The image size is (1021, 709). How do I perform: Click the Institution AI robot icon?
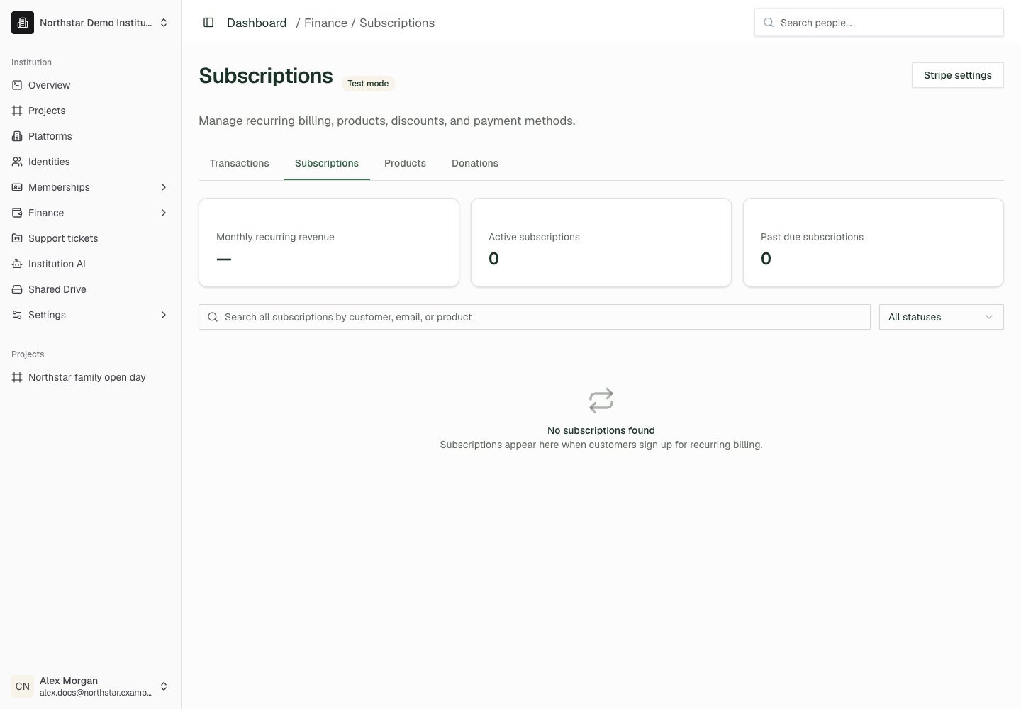[17, 264]
